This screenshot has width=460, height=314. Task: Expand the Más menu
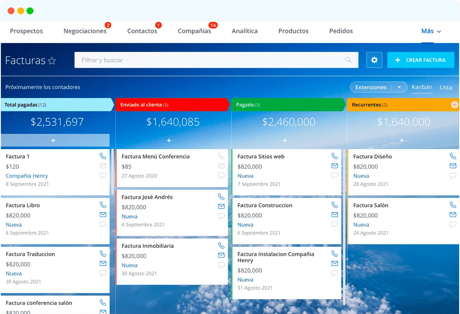click(x=431, y=31)
